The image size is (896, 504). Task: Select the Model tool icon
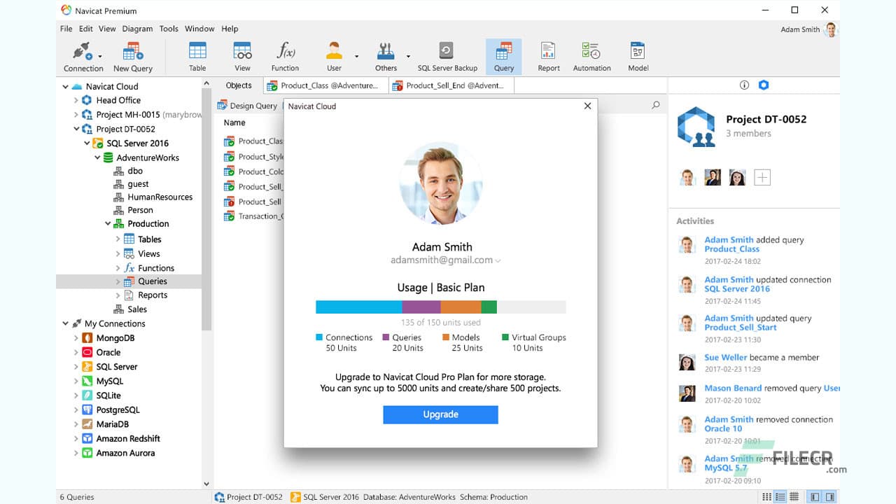637,56
